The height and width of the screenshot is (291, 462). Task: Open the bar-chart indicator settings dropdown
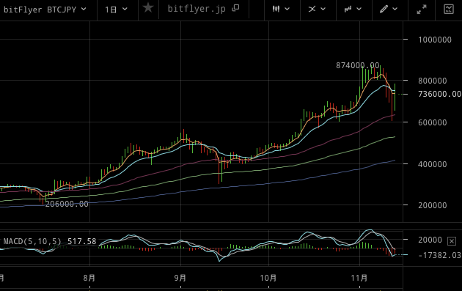[353, 9]
